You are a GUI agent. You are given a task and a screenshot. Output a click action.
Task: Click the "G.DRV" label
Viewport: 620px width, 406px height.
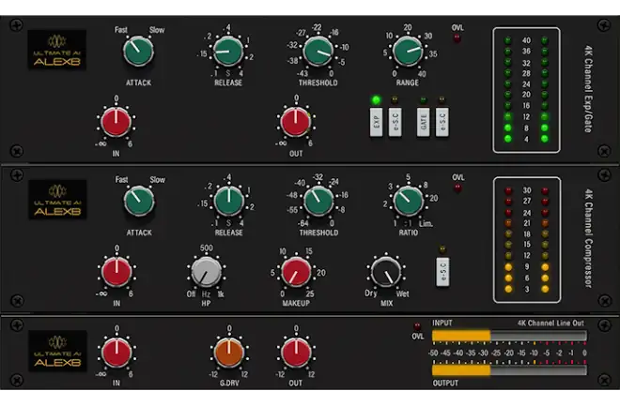pos(229,383)
